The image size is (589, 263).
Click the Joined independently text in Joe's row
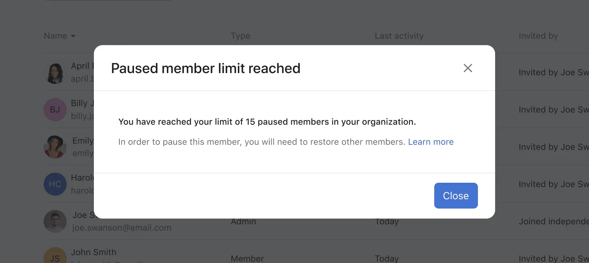point(554,221)
